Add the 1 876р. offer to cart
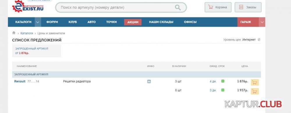 coord(255,82)
